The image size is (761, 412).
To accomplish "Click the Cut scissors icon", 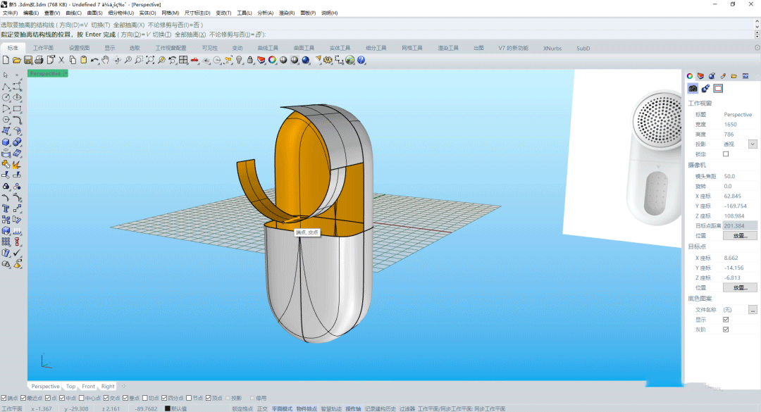I will point(61,60).
